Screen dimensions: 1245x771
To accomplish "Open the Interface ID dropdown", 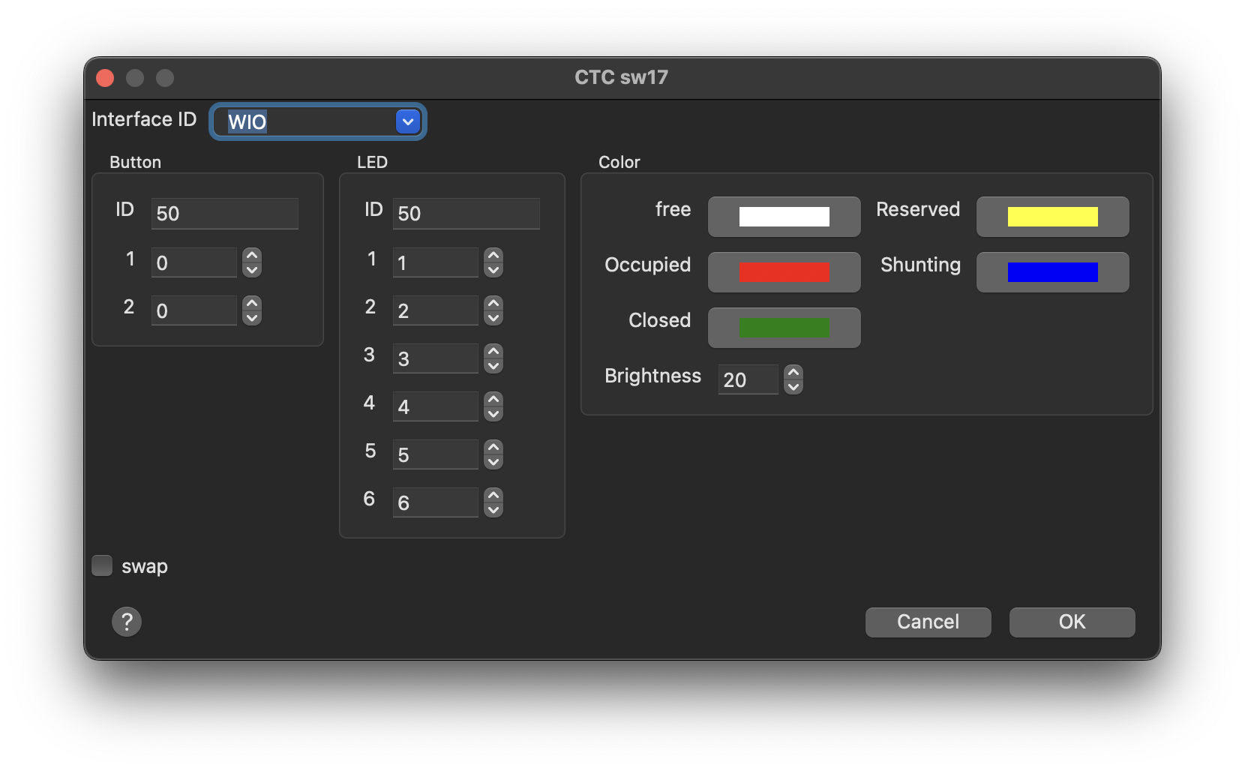I will point(407,121).
